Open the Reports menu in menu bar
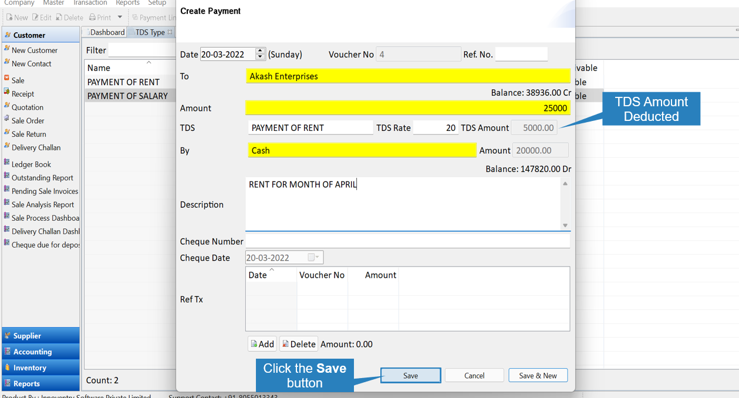739x398 pixels. (x=127, y=3)
